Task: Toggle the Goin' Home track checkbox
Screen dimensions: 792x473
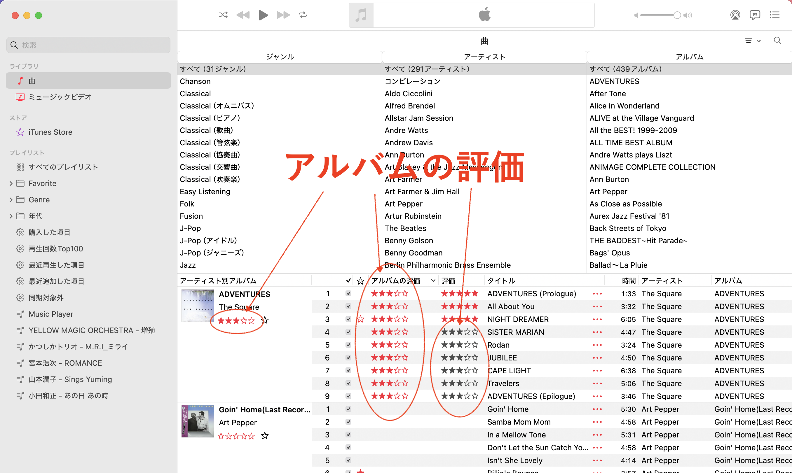Action: click(x=348, y=409)
